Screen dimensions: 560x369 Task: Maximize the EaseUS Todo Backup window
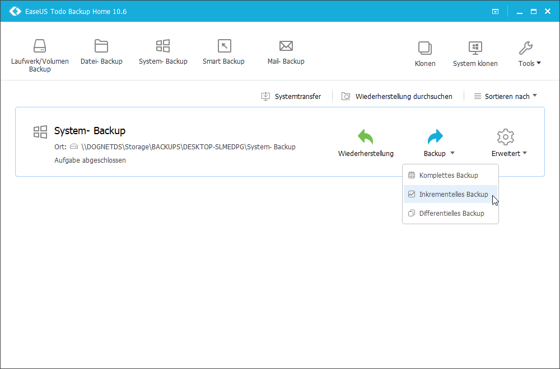point(534,11)
